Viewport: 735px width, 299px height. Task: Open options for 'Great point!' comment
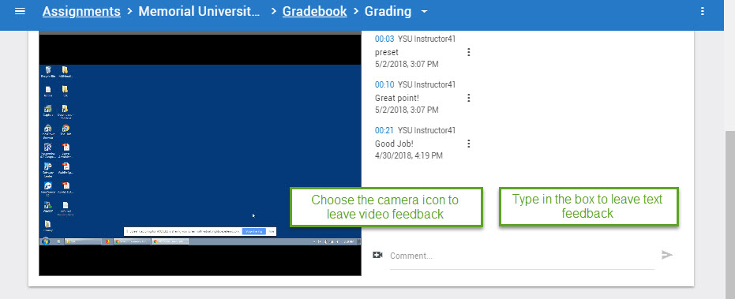pos(468,98)
